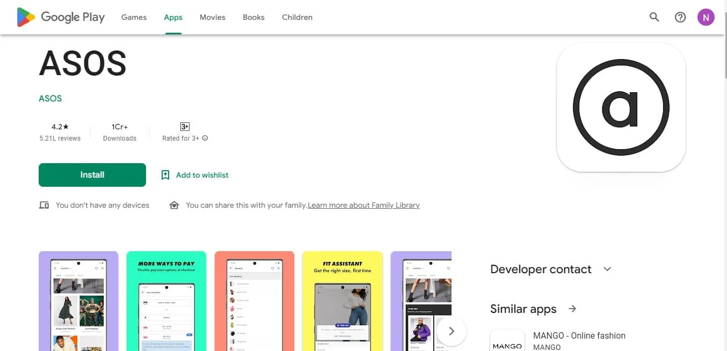Click the ASOS app title heading
Viewport: 727px width, 351px height.
83,63
